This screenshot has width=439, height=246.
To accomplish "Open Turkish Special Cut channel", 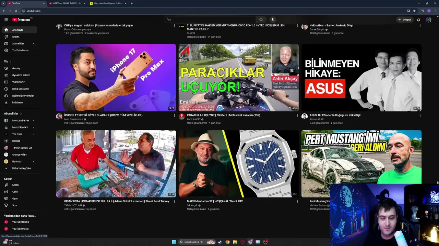I will click(x=20, y=148).
